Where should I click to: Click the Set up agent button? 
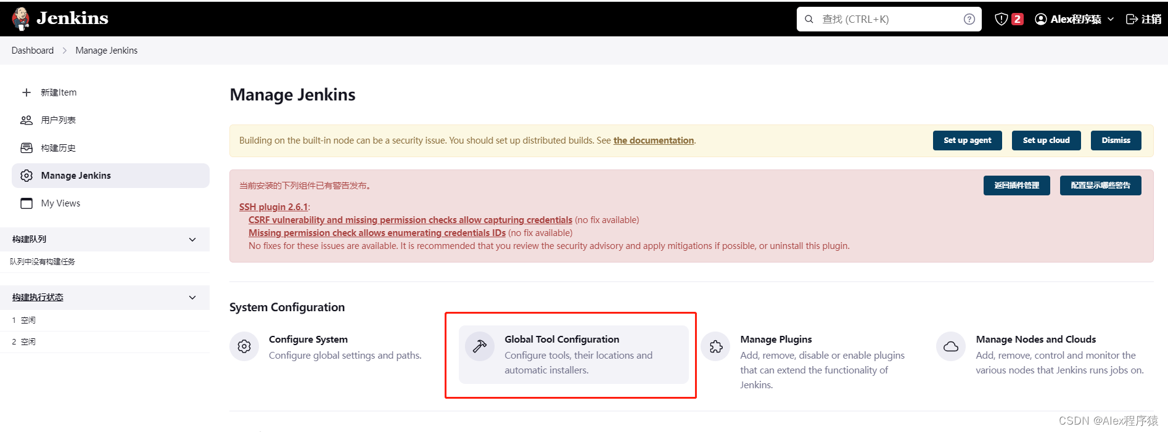click(967, 141)
